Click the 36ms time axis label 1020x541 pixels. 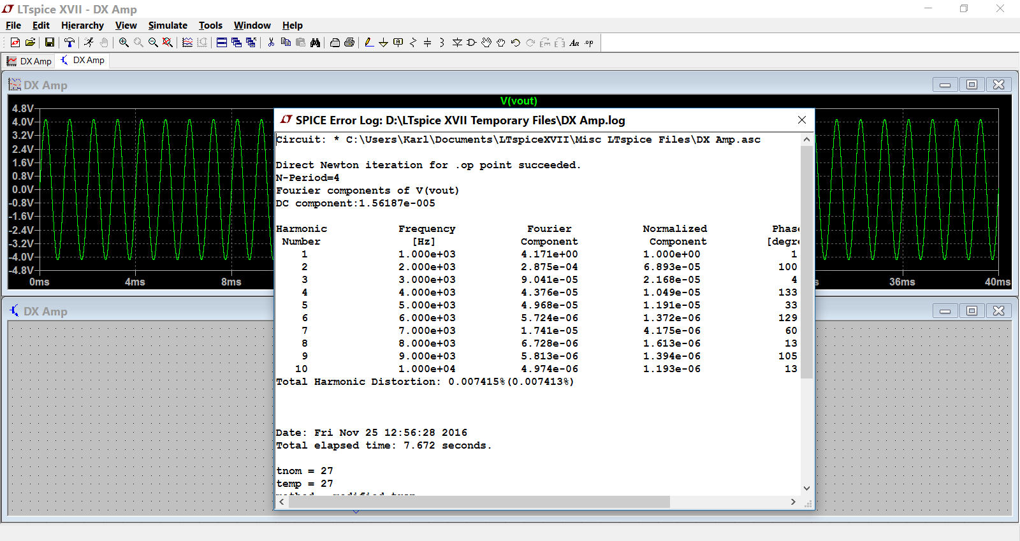[902, 282]
